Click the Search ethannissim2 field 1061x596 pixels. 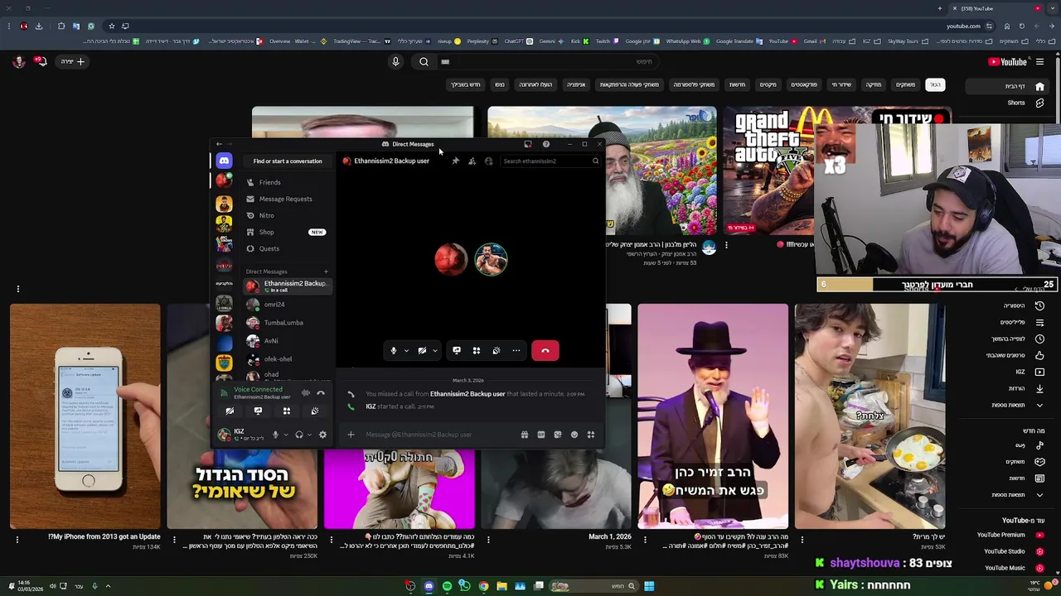pyautogui.click(x=550, y=161)
